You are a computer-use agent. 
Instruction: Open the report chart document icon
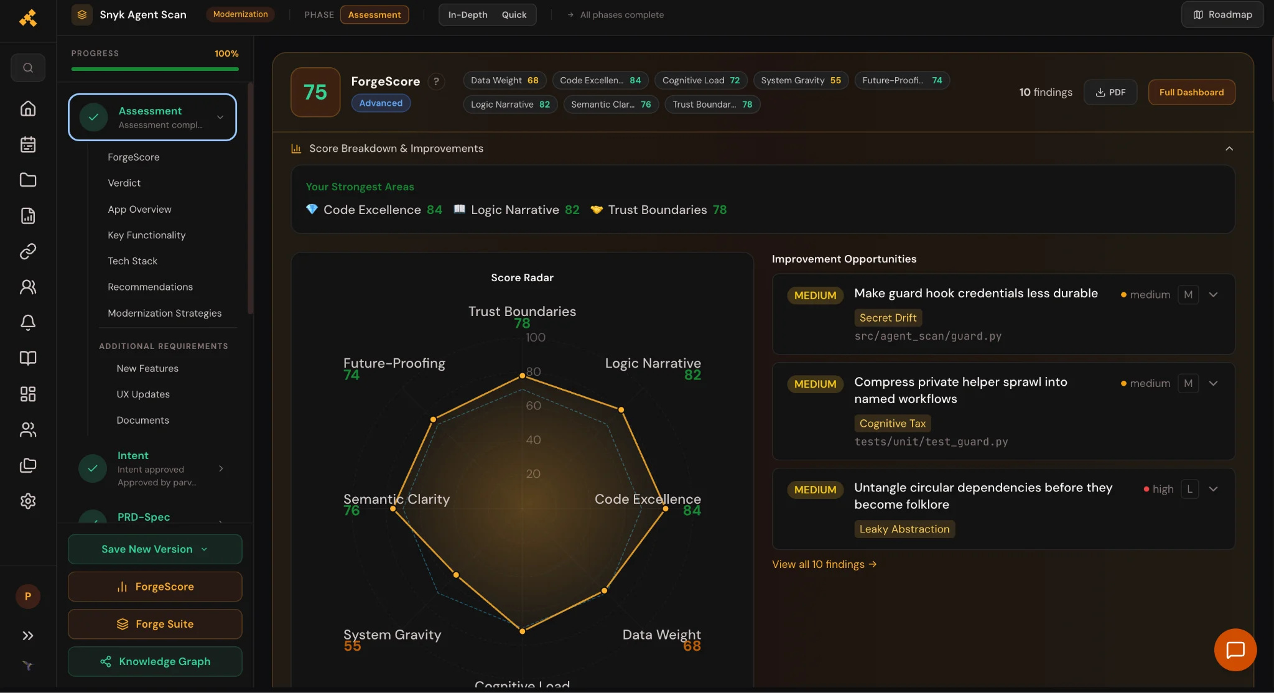[x=28, y=216]
